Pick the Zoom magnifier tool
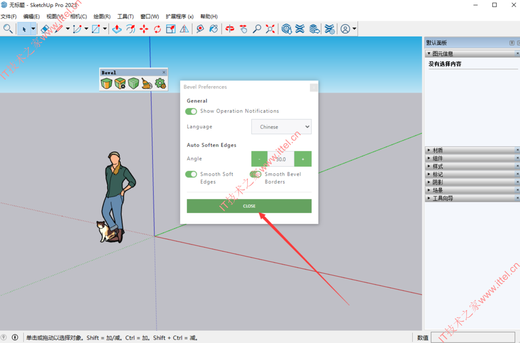The image size is (520, 343). (257, 29)
